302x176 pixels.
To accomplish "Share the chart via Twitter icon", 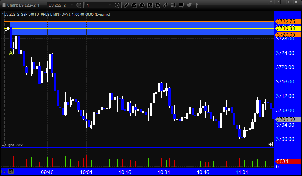I will tap(189, 5).
